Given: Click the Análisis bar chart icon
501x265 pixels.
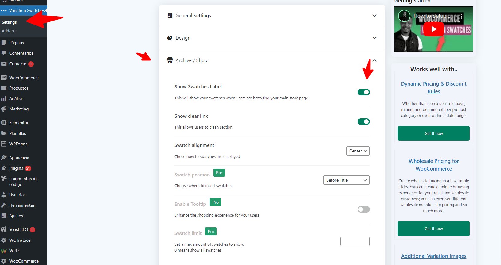Looking at the screenshot, I should point(4,98).
